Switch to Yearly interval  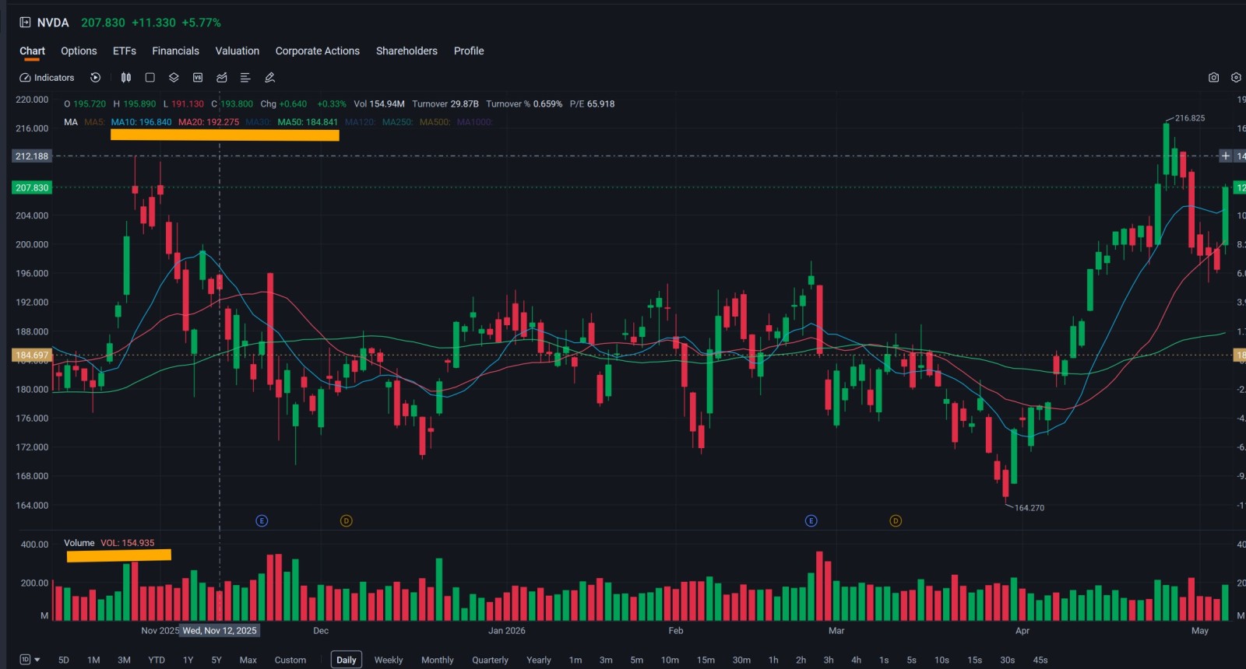pos(539,660)
